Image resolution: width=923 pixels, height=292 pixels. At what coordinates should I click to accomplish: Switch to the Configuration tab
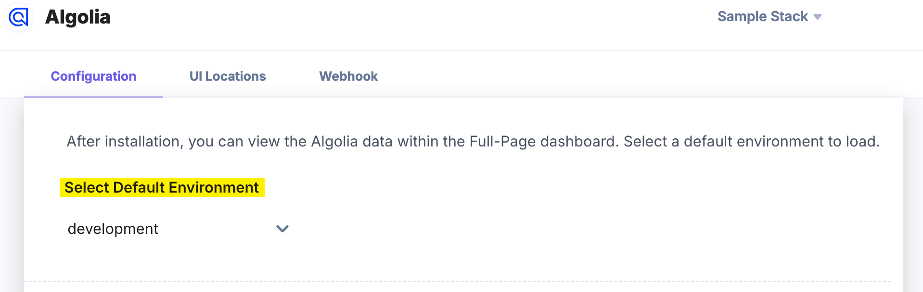(x=93, y=76)
